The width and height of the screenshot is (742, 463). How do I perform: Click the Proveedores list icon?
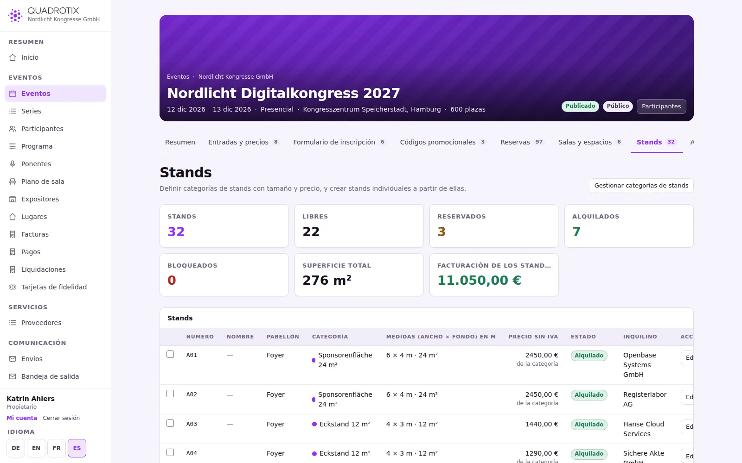(x=13, y=323)
